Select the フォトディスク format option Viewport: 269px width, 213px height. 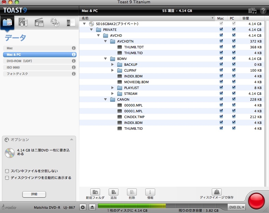pos(39,74)
